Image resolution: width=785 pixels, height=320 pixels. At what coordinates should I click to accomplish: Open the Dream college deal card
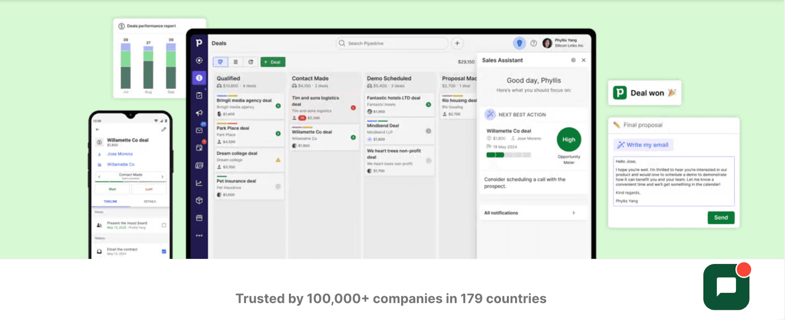(249, 160)
